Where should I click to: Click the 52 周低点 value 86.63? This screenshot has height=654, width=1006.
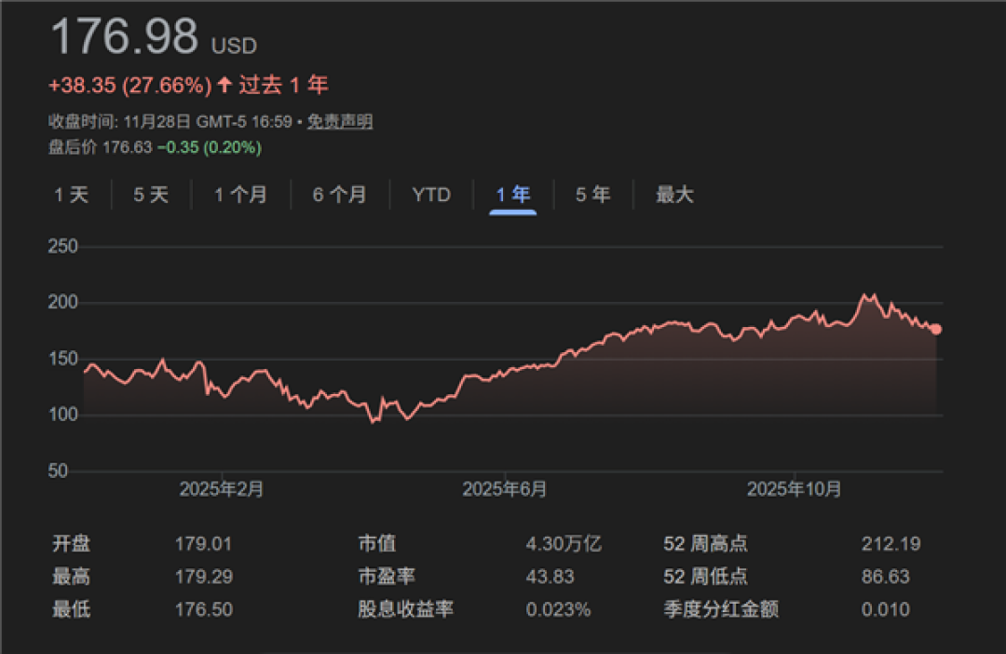(886, 577)
